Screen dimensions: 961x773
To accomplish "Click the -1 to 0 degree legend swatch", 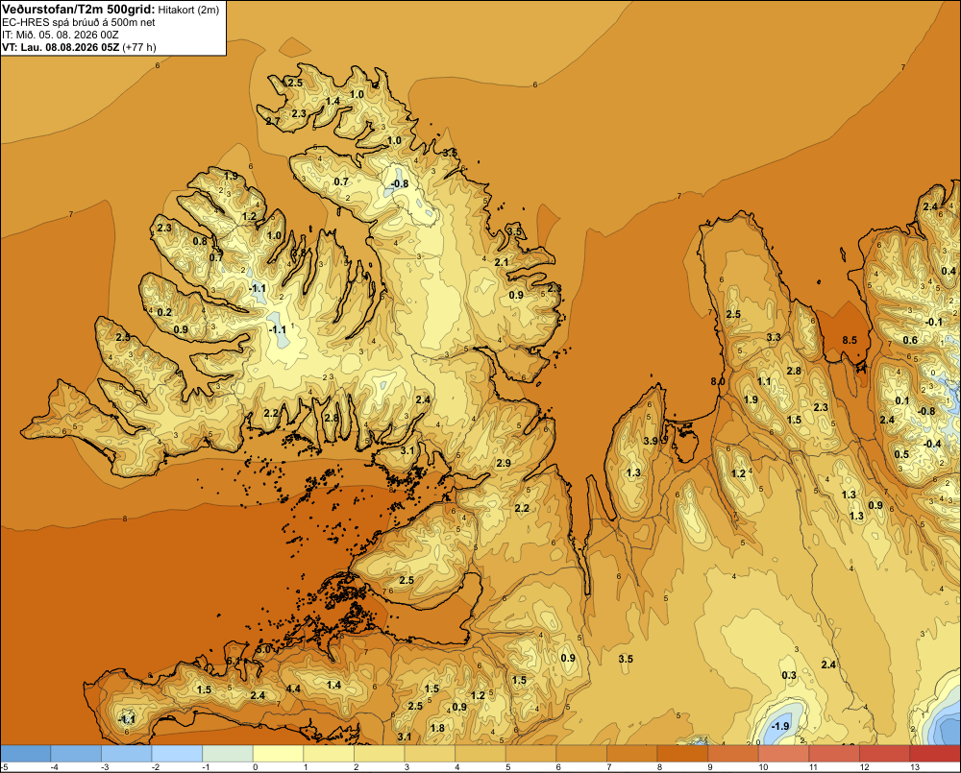I will point(228,753).
